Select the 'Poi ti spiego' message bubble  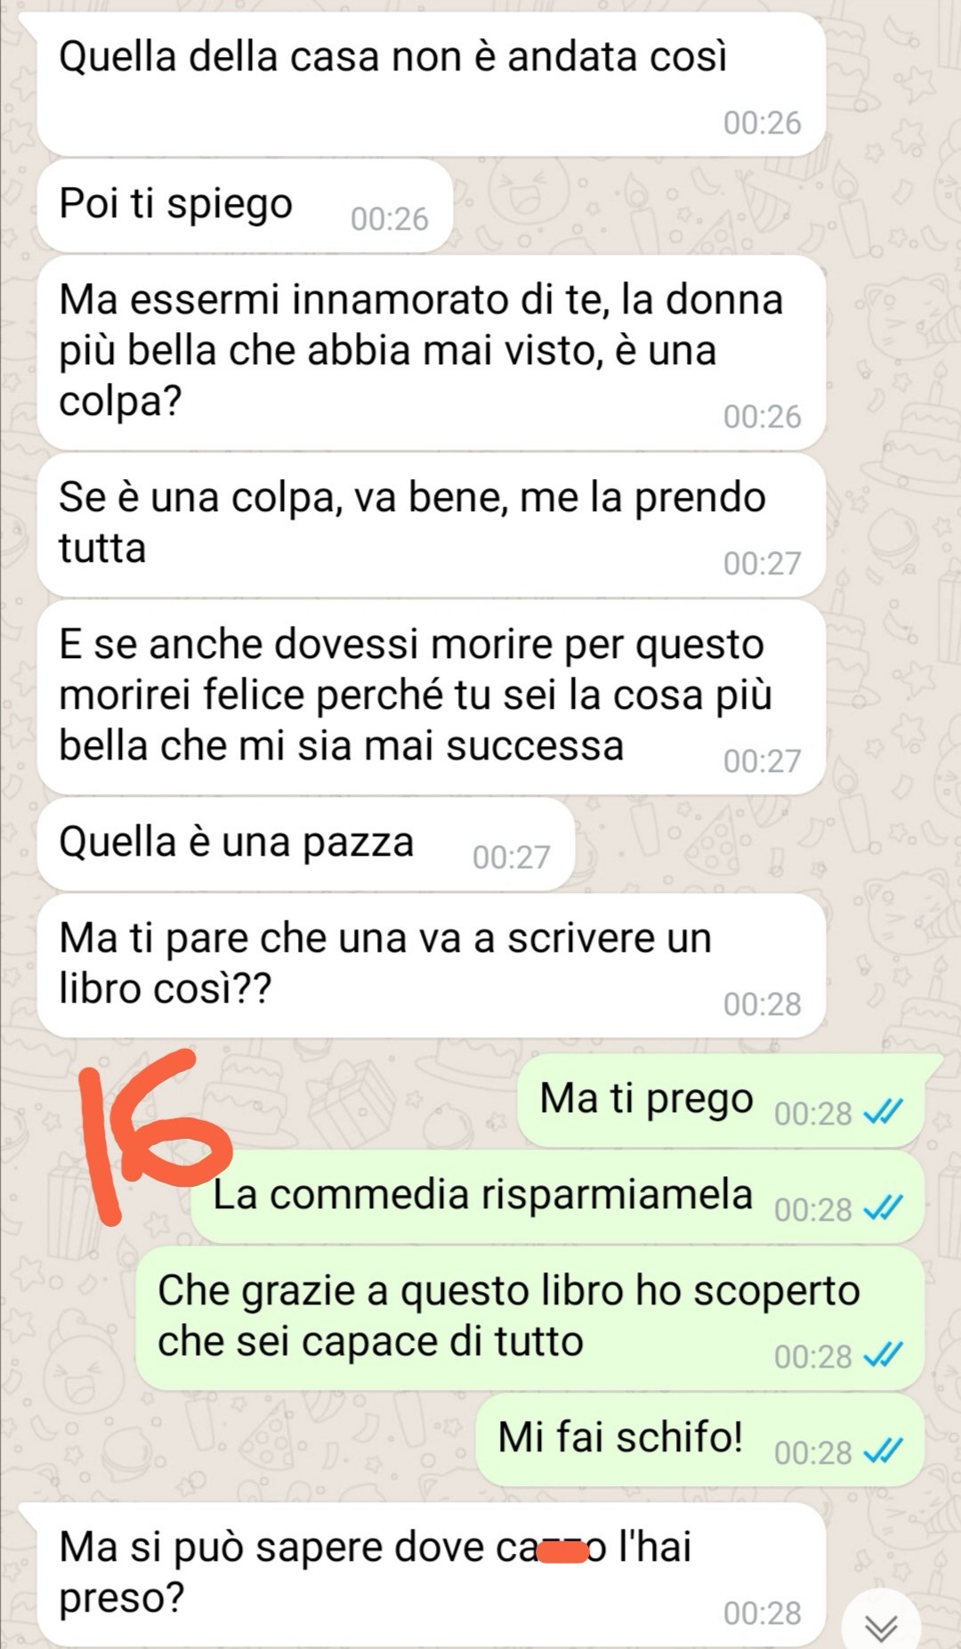(245, 206)
